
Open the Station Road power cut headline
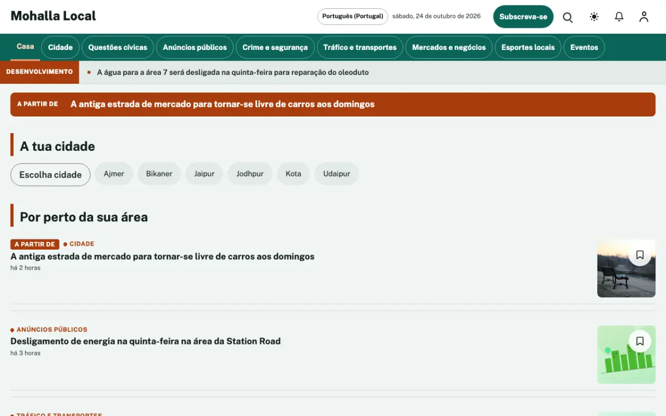145,341
